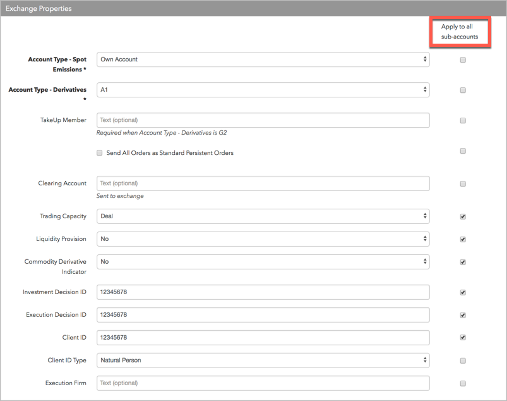
Task: Click the Apply to all sub-accounts heading
Action: coord(460,32)
